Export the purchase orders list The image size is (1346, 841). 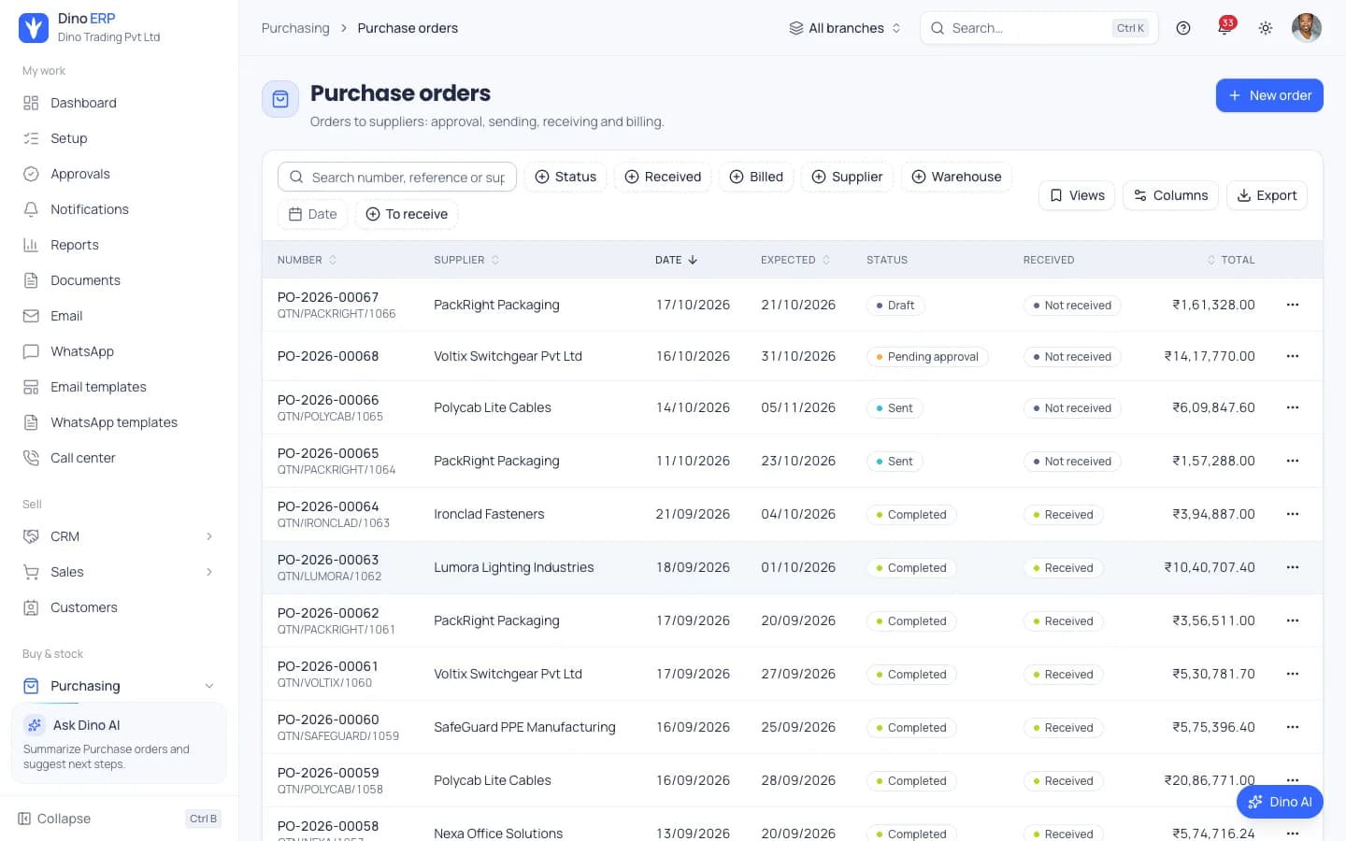pyautogui.click(x=1267, y=195)
